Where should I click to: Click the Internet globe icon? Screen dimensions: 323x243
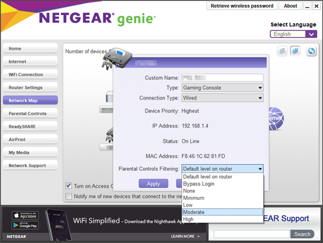[x=276, y=119]
